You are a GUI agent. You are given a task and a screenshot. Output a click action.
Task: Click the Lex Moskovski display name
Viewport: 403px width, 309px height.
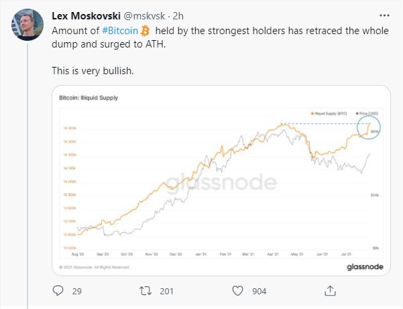tap(86, 16)
